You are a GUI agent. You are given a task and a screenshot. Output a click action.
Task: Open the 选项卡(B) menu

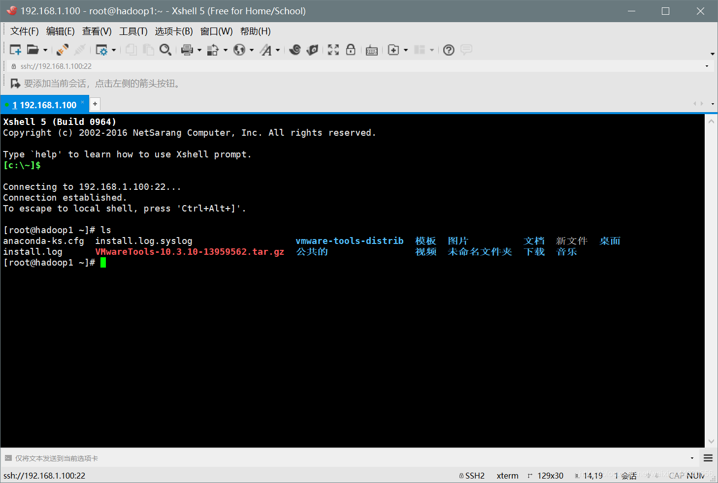click(174, 31)
